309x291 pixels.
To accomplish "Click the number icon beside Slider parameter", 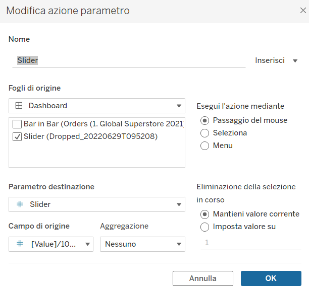I will (20, 204).
